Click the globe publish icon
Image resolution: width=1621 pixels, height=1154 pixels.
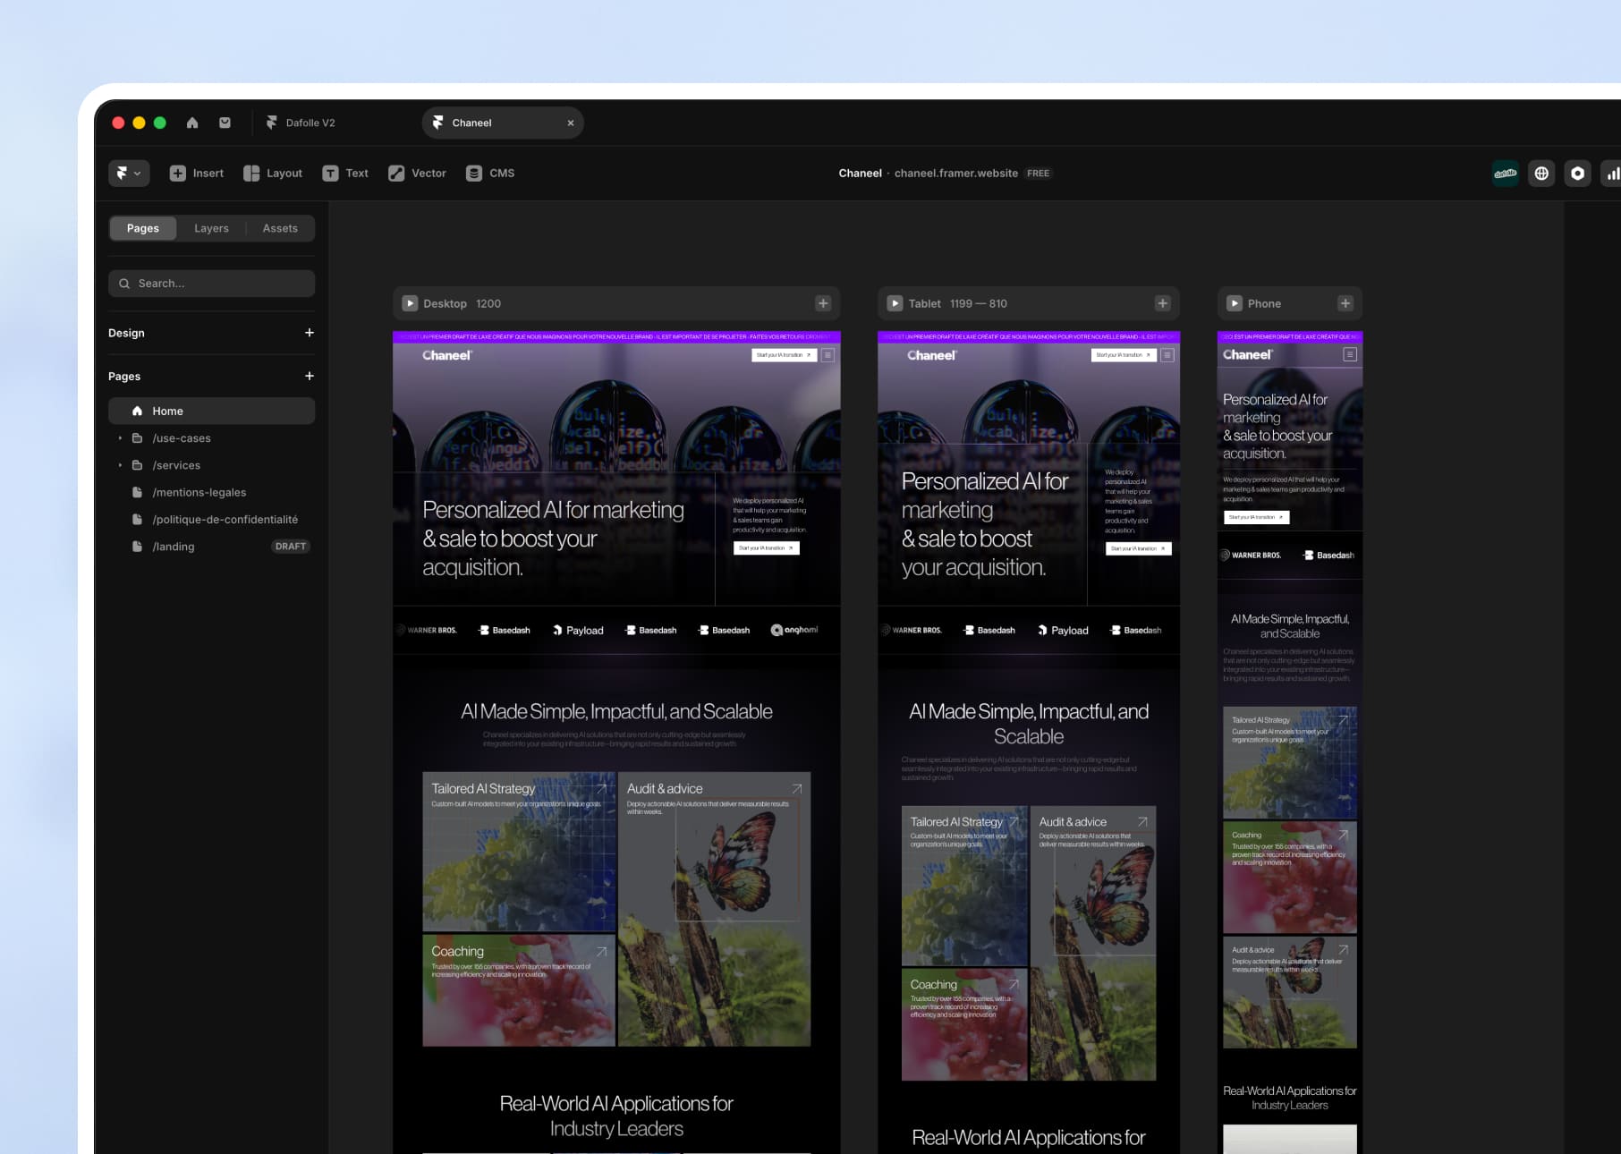[1541, 174]
